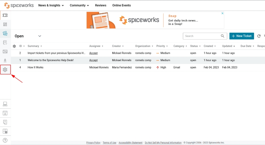Open Settings gear in the sidebar

coord(5,69)
